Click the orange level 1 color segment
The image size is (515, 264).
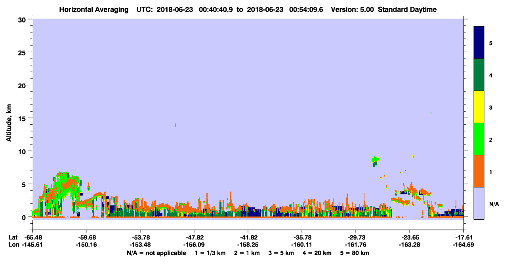(x=479, y=171)
